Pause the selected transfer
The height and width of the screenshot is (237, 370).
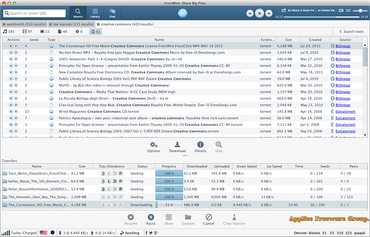[151, 220]
